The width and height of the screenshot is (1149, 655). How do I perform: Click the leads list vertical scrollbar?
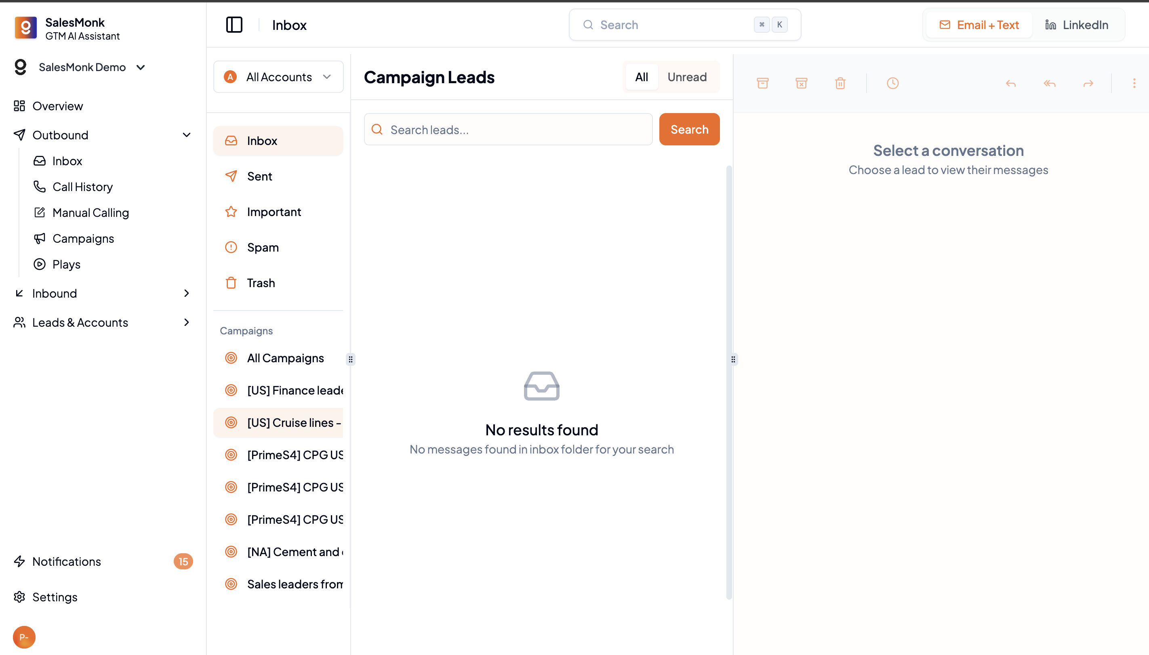(x=729, y=382)
